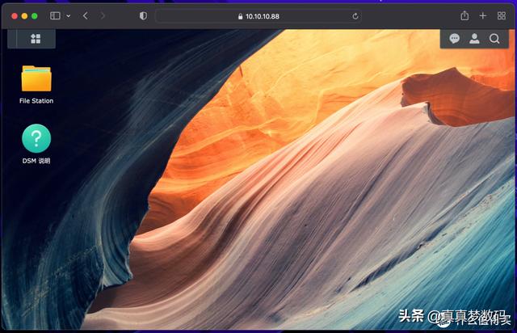Image resolution: width=517 pixels, height=333 pixels.
Task: Open File Station from the desktop
Action: tap(36, 78)
